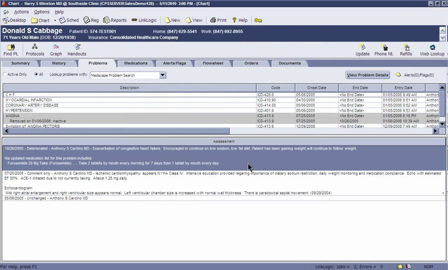Select the Removed on 01/06/2006: Inactive row
Image resolution: width=448 pixels, height=270 pixels.
coord(221,121)
